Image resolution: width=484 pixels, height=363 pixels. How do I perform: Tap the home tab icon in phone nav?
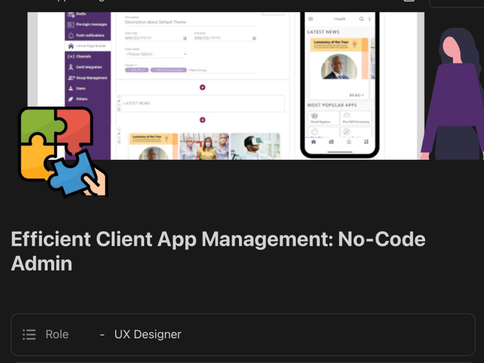click(314, 142)
